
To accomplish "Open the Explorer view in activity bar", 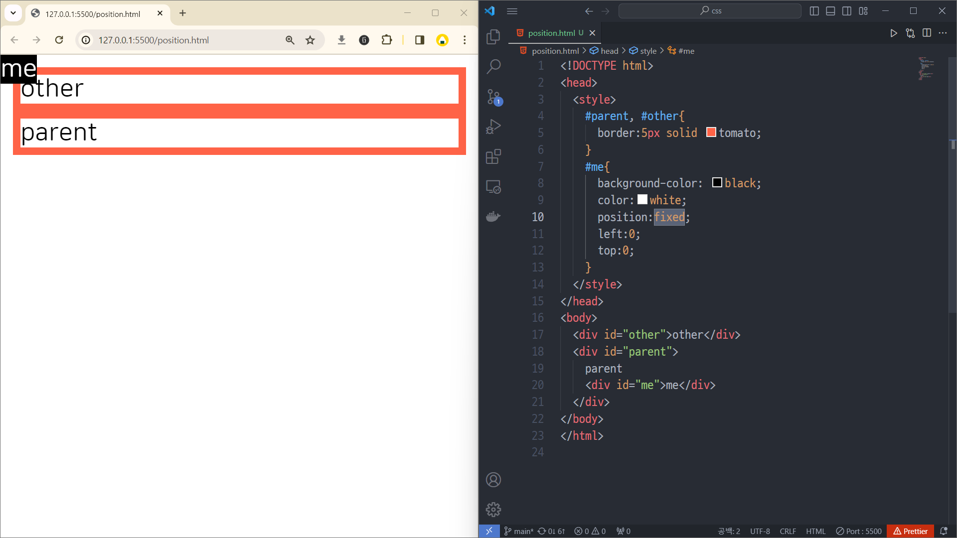I will pos(493,36).
